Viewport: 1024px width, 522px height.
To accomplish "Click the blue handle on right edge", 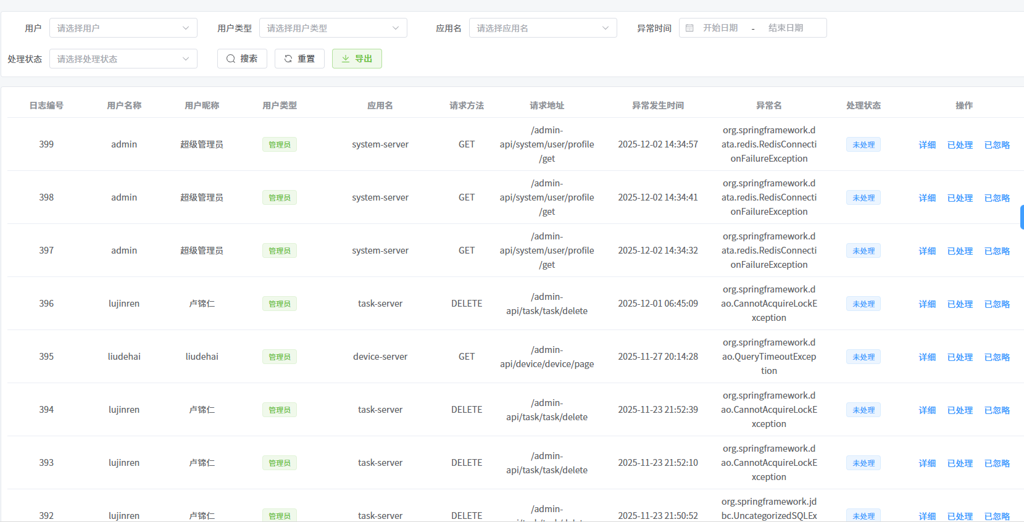I will [1022, 217].
